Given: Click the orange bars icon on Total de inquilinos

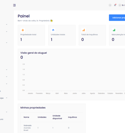Looking at the screenshot, I should [x=83, y=30].
